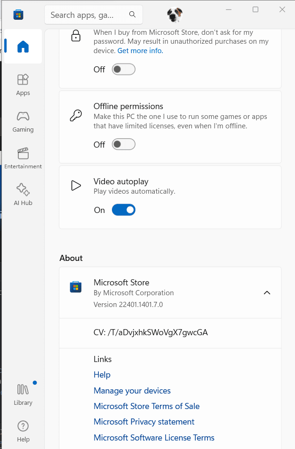Open the user profile avatar
This screenshot has width=295, height=449.
point(175,15)
